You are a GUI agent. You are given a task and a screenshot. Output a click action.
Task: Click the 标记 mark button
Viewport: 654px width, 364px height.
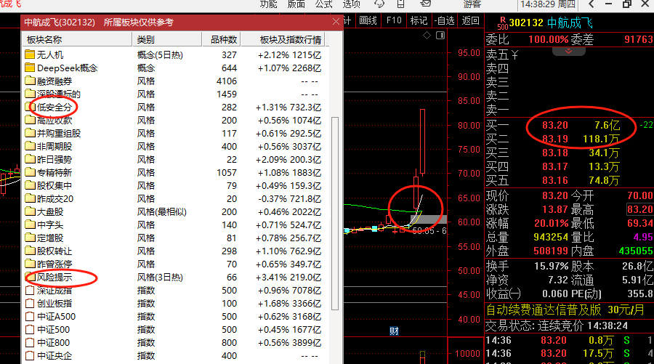(419, 20)
